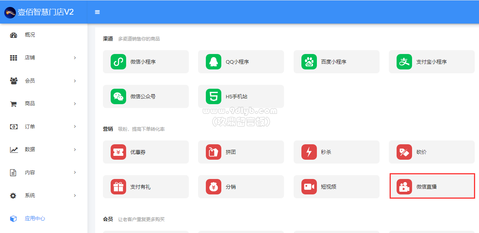Expand the 店铺 menu chevron
This screenshot has width=479, height=233.
(75, 58)
